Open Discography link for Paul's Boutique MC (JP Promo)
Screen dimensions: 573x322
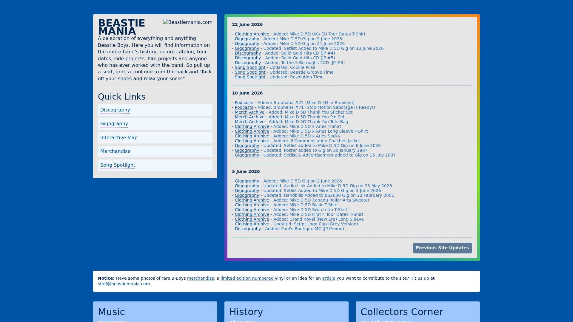pos(248,229)
